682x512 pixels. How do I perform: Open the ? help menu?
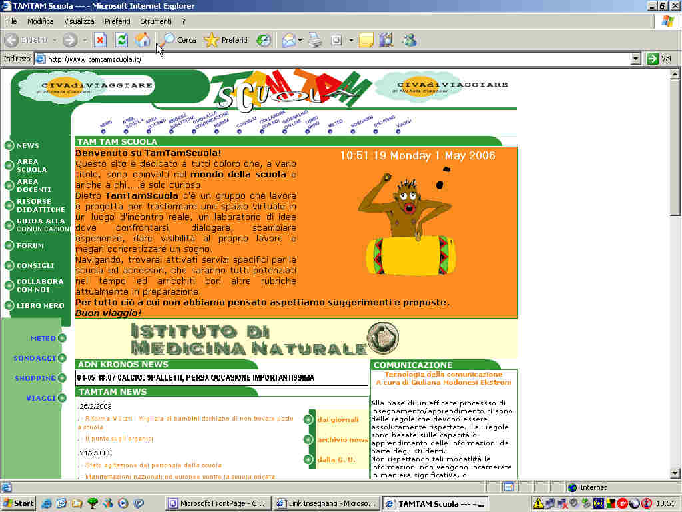point(184,21)
